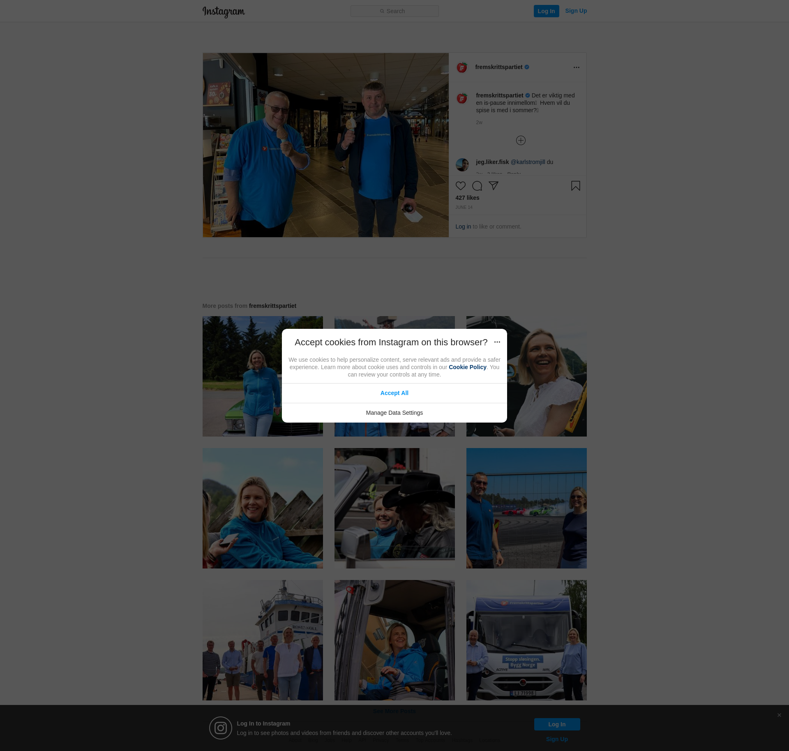This screenshot has height=751, width=789.
Task: Click the header Sign Up link
Action: (576, 11)
